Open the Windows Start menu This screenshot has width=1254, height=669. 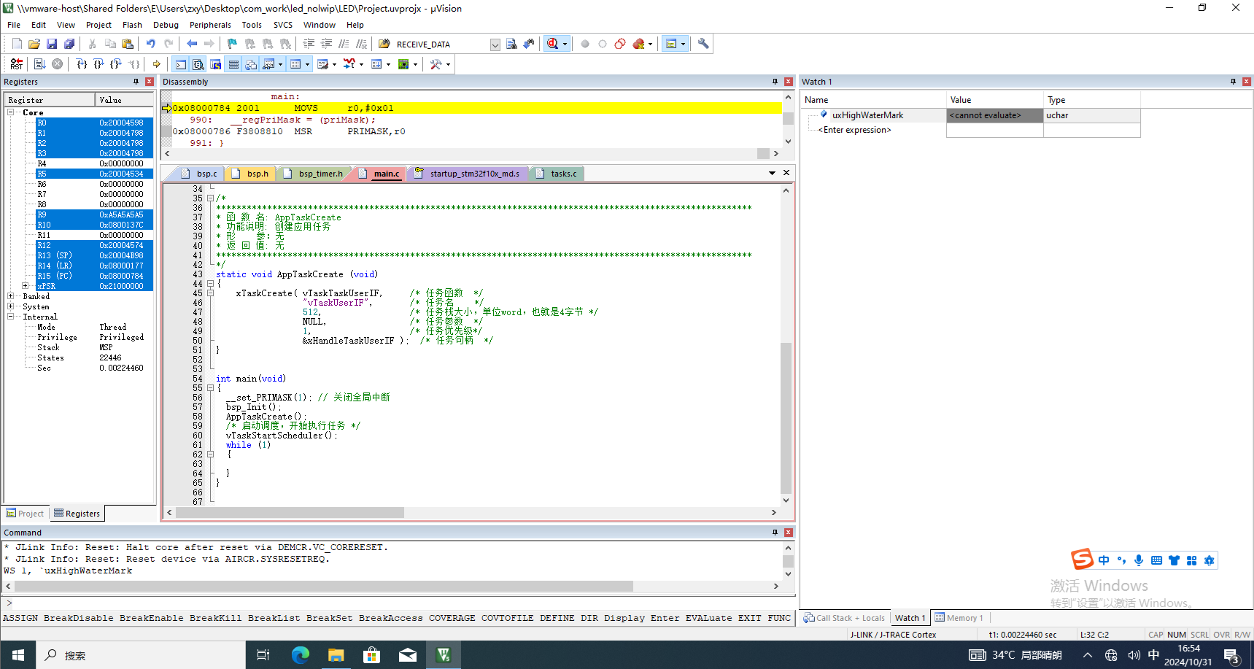(18, 655)
